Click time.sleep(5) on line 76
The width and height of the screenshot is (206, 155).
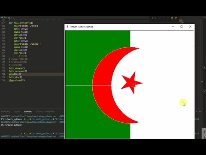(17, 80)
